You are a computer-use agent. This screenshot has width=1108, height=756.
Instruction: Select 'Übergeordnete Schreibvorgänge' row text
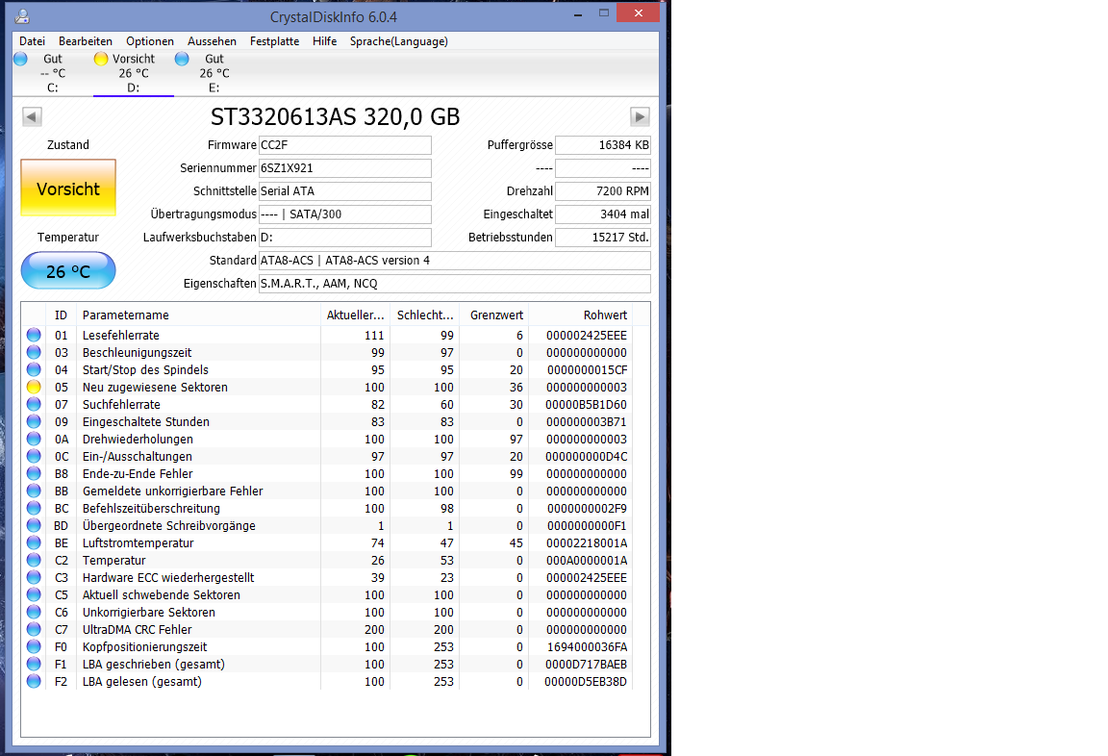[x=169, y=526]
